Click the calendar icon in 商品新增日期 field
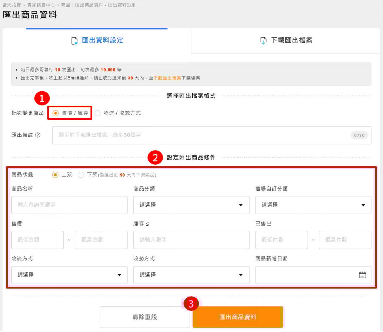 pyautogui.click(x=362, y=275)
